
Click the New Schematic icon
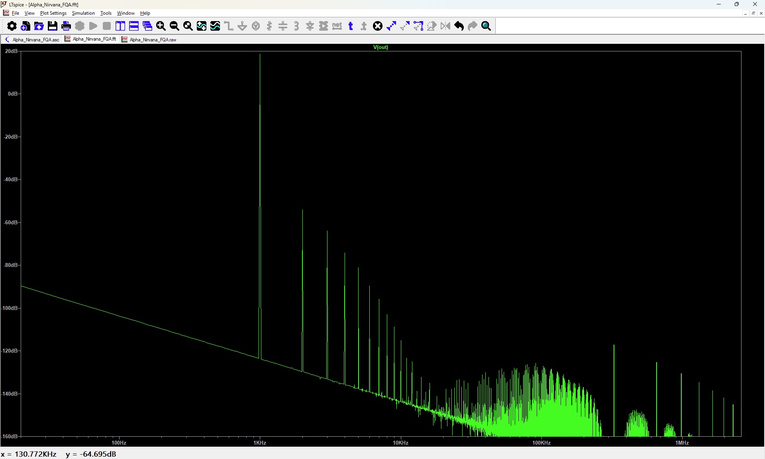point(25,26)
